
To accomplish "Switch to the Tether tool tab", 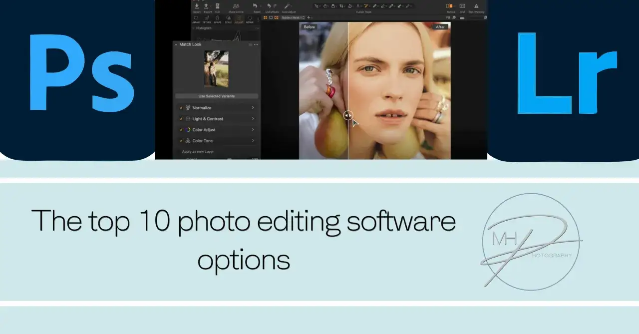I will (207, 19).
